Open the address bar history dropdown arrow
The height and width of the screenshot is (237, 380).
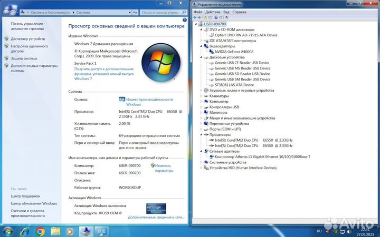(x=130, y=12)
